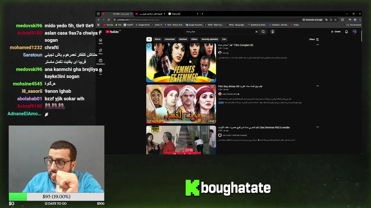Select the Recently uploaded filter chip

(x=210, y=39)
